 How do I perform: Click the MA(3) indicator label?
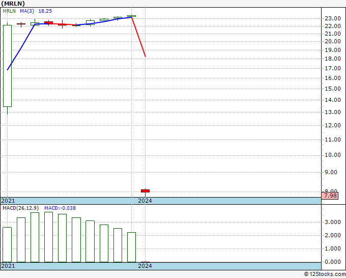tap(27, 11)
